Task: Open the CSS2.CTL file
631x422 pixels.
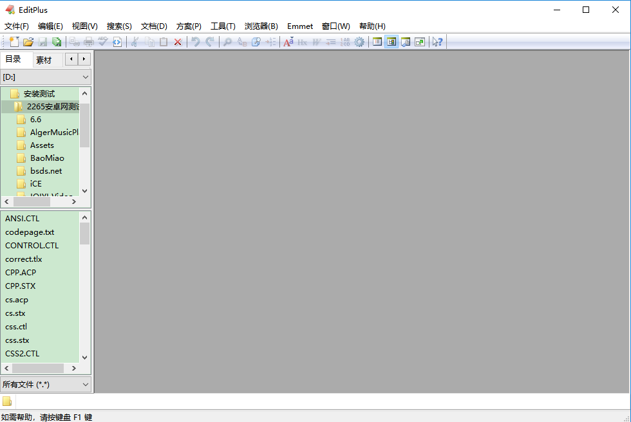Action: pyautogui.click(x=21, y=353)
